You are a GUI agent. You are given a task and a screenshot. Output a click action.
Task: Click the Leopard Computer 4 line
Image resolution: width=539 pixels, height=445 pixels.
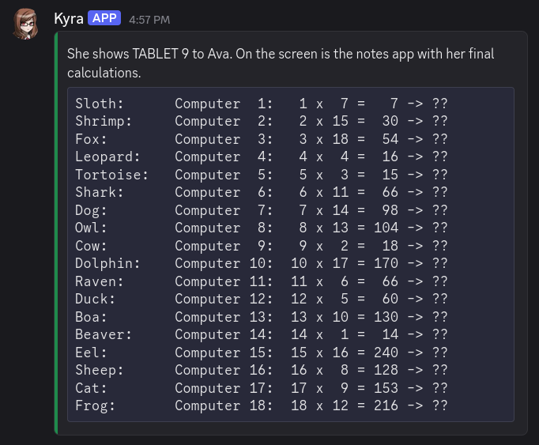(262, 157)
